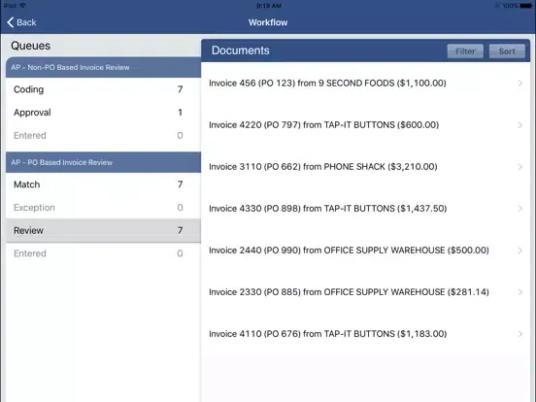This screenshot has width=536, height=402.
Task: Click the AP - PO Based Invoice Review header
Action: click(103, 162)
